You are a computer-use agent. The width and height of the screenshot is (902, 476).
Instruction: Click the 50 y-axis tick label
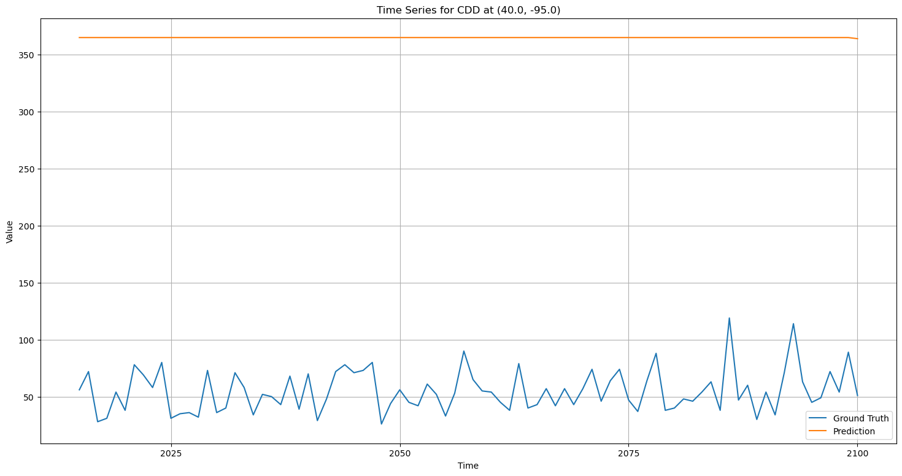click(29, 397)
